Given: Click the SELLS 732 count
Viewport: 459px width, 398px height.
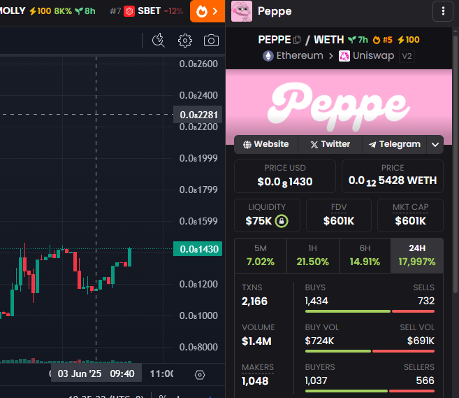Looking at the screenshot, I should click(x=426, y=301).
